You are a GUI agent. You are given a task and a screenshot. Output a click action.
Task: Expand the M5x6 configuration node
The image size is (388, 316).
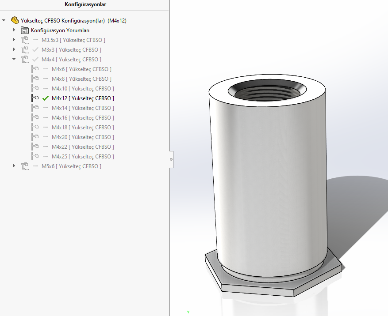click(x=14, y=166)
